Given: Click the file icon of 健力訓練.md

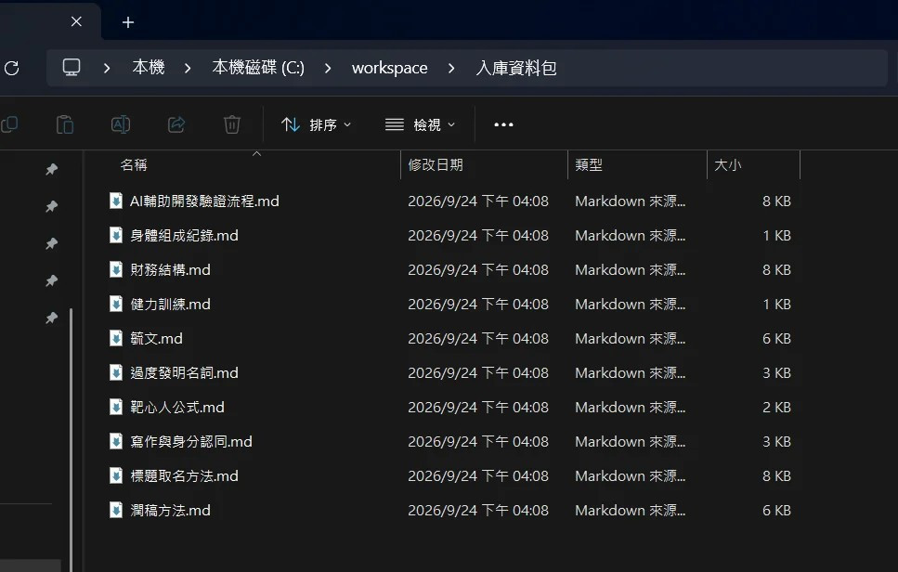Looking at the screenshot, I should 116,304.
